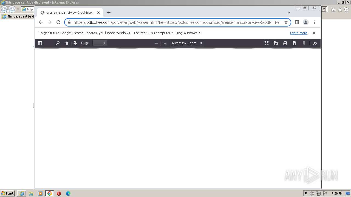This screenshot has width=351, height=197.
Task: Open Internet Explorer Favorites star
Action: [x=340, y=10]
